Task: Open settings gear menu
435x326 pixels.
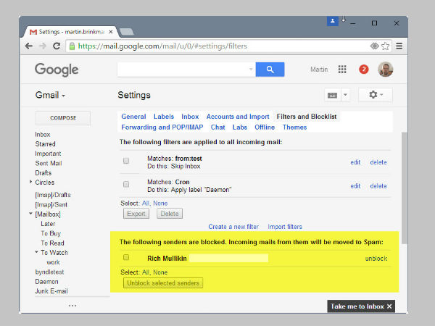Action: 376,95
